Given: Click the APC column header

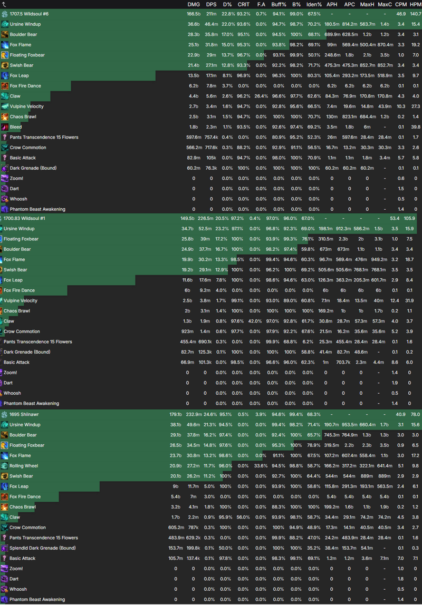Looking at the screenshot, I should tap(349, 5).
